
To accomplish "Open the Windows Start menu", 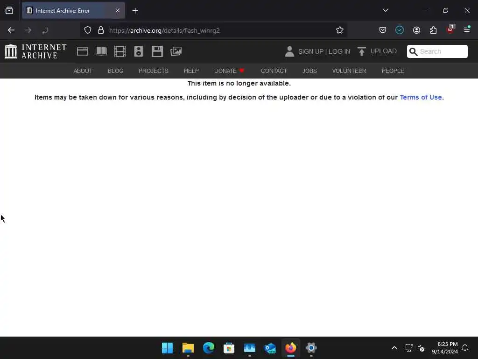I will (168, 348).
